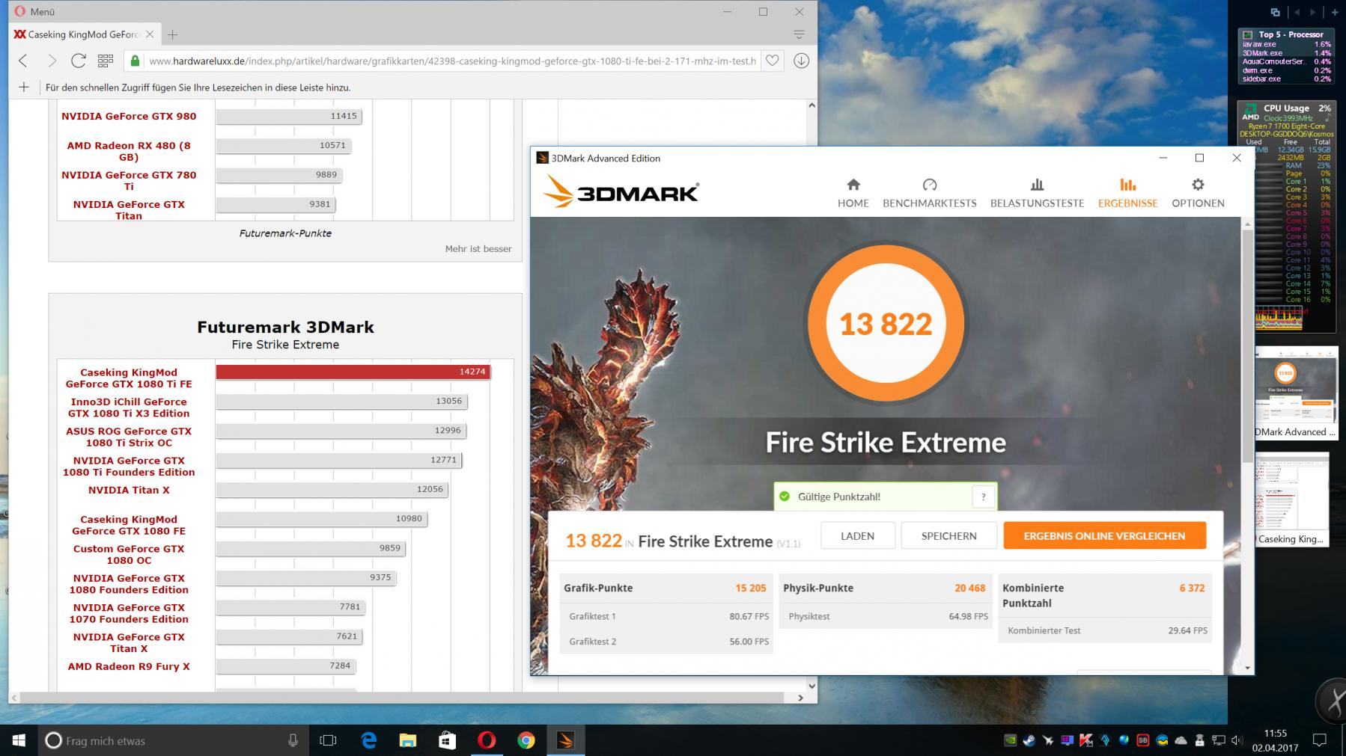Click the Kaspersky tray icon
The image size is (1346, 756).
point(1085,740)
